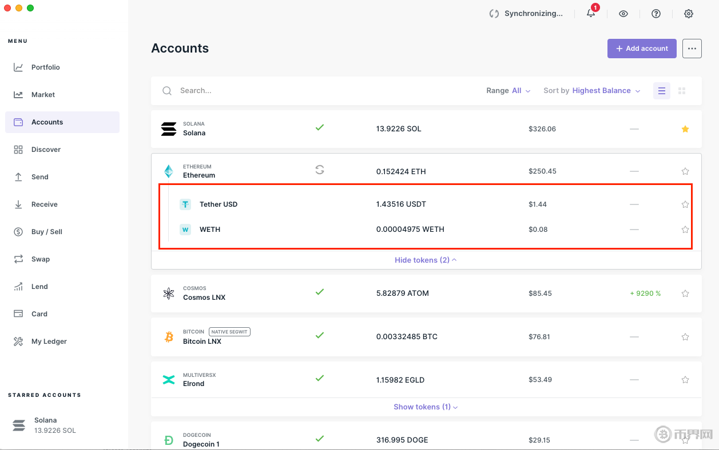719x450 pixels.
Task: Select the list view layout icon
Action: pos(661,91)
